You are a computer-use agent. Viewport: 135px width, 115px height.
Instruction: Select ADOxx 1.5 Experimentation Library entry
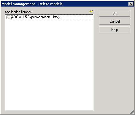[52, 17]
